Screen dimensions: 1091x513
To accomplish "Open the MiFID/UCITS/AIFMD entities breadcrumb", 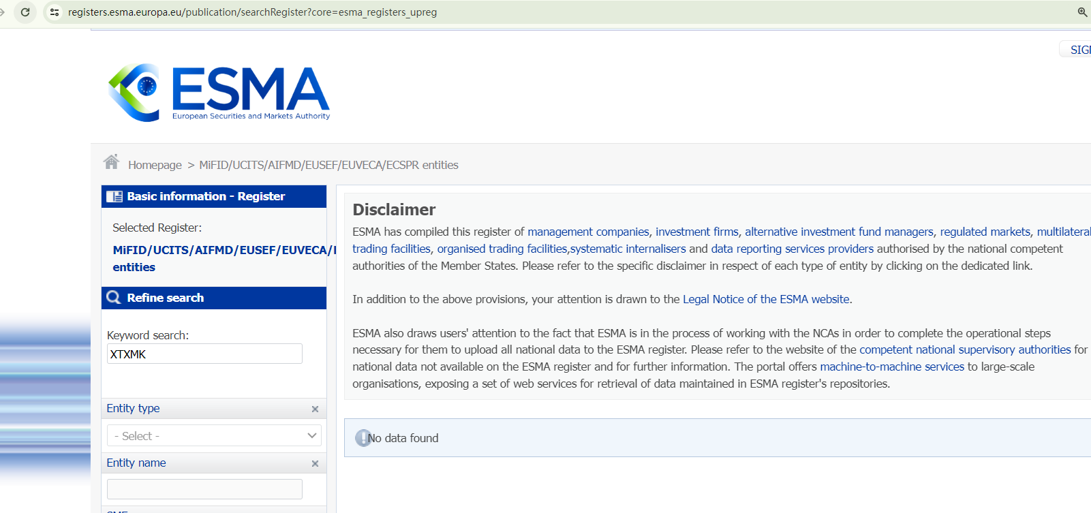I will pyautogui.click(x=328, y=165).
